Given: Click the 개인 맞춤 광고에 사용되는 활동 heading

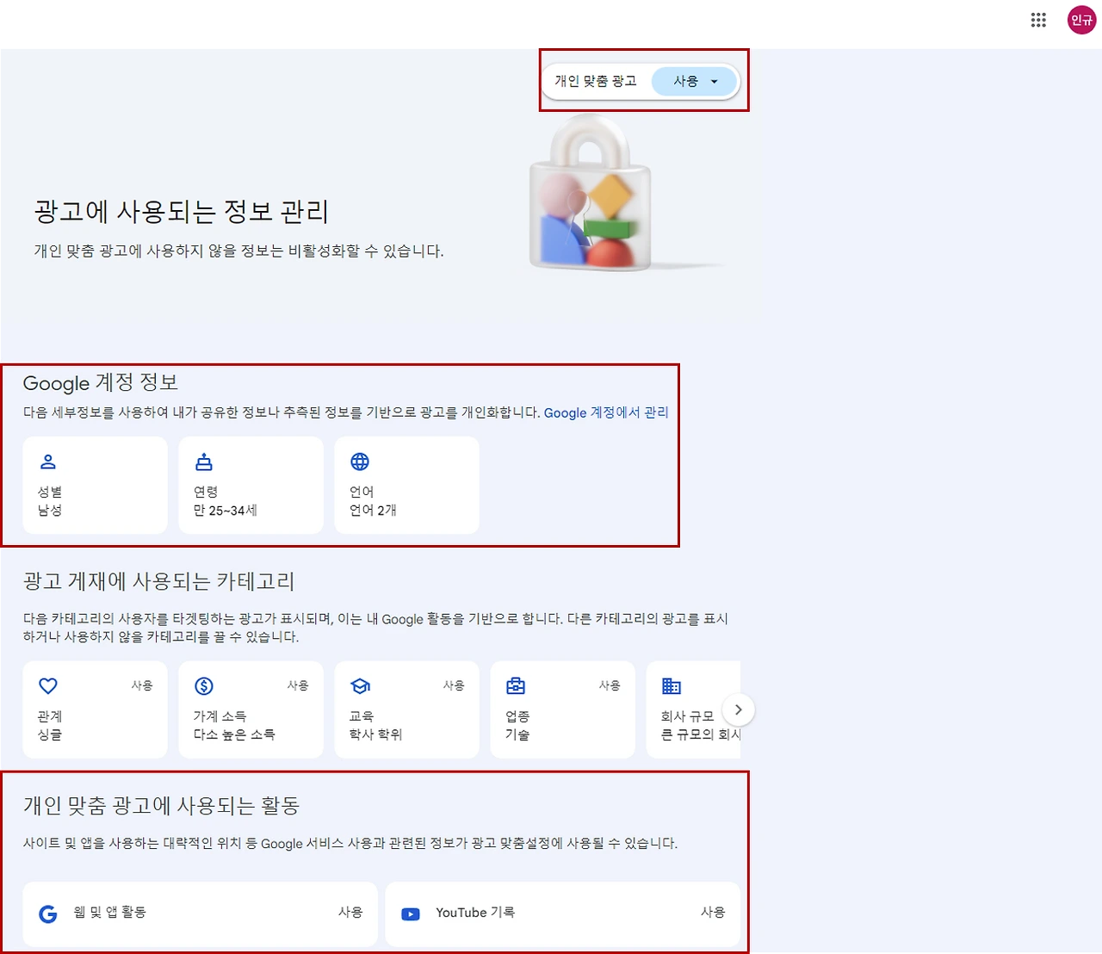Looking at the screenshot, I should click(161, 805).
